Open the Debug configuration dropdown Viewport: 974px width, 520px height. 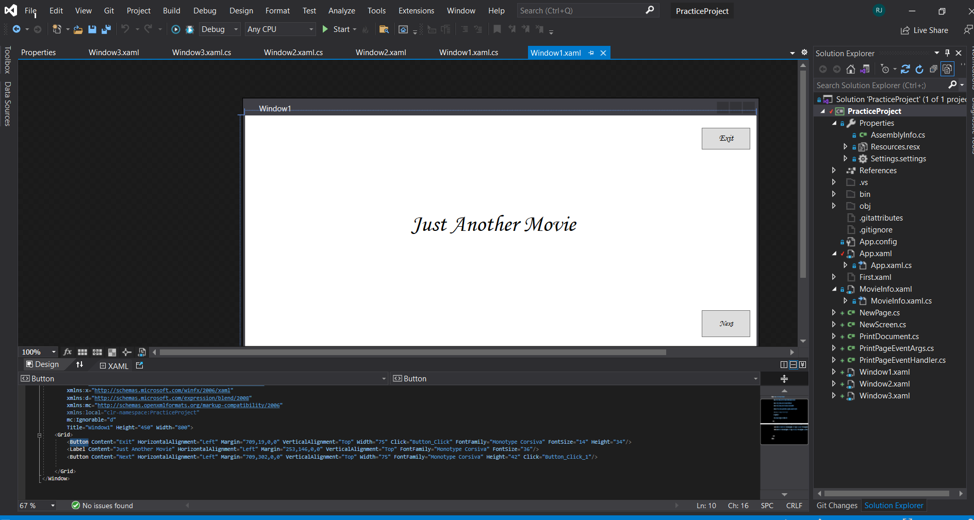[x=220, y=29]
